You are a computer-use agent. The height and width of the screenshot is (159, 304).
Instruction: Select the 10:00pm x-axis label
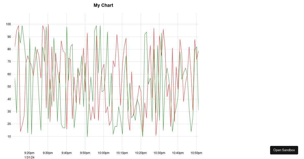point(104,153)
